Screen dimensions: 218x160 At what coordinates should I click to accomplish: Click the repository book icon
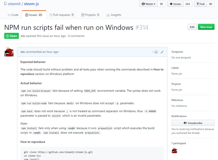(x=5, y=4)
